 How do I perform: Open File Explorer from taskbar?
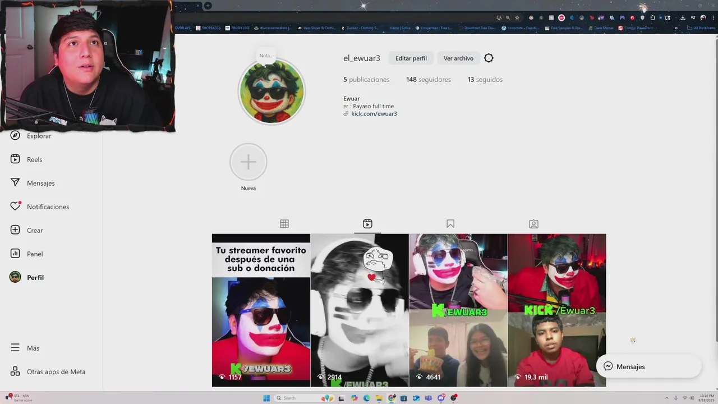(x=379, y=398)
